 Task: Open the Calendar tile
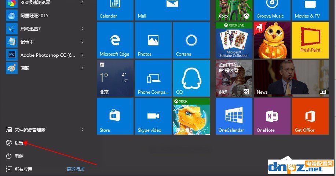pyautogui.click(x=115, y=10)
